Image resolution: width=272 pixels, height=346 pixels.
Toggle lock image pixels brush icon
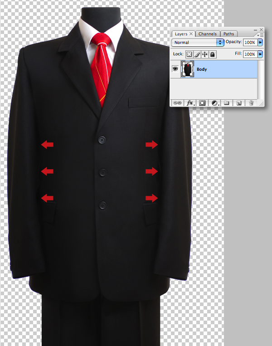pos(197,54)
